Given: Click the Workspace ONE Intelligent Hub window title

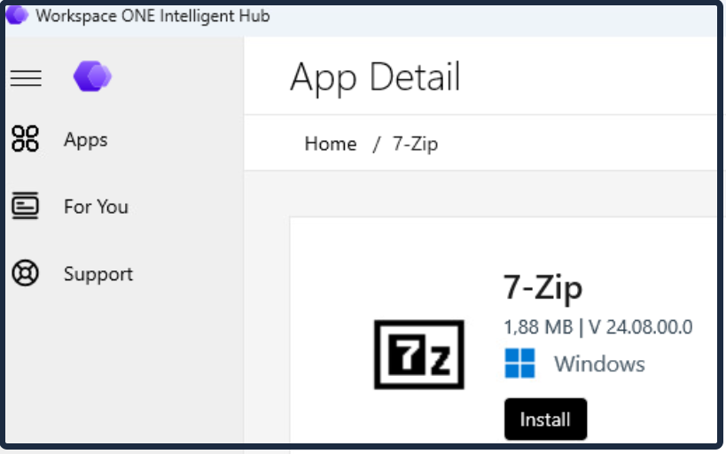Looking at the screenshot, I should [x=152, y=16].
